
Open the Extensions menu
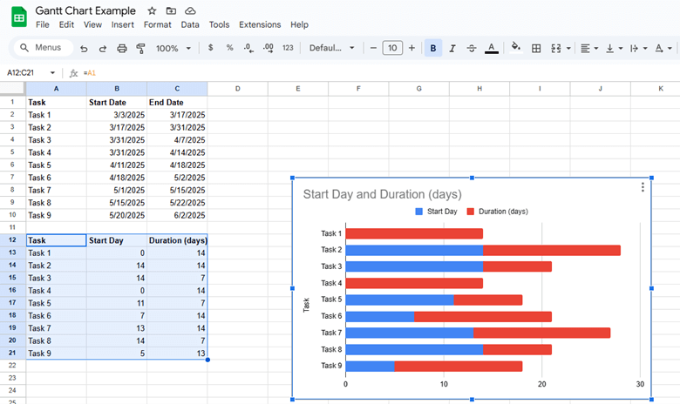(x=260, y=24)
